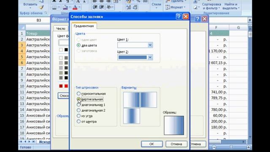Click the cell showing 789,75 р.
The width and height of the screenshot is (270, 152).
(x=219, y=98)
